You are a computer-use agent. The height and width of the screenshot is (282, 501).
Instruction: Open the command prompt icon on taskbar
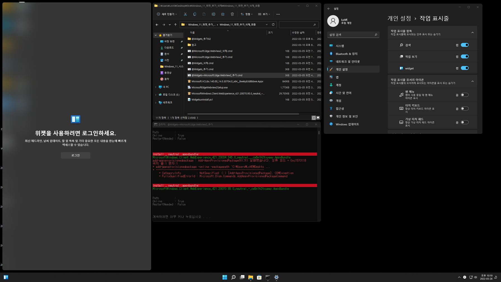click(268, 277)
